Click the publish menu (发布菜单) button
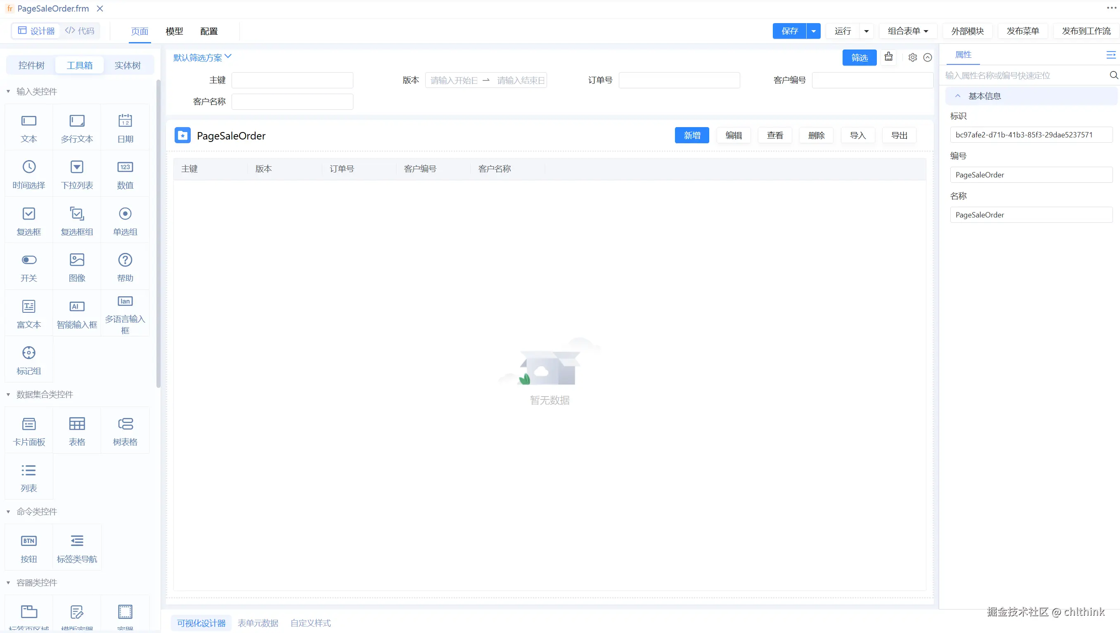Viewport: 1120px width, 633px height. [1022, 31]
